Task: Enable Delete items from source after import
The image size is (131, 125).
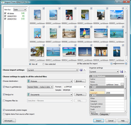Action: tap(4, 114)
